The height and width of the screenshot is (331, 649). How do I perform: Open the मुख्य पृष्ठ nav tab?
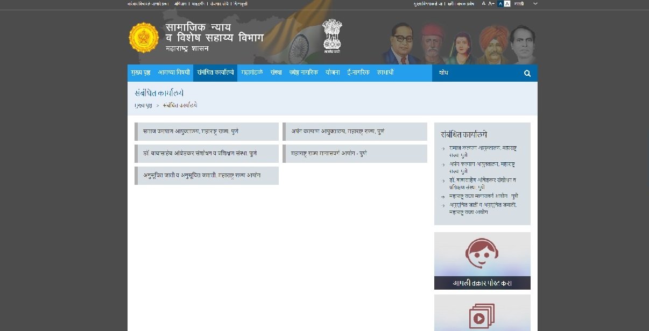coord(140,73)
